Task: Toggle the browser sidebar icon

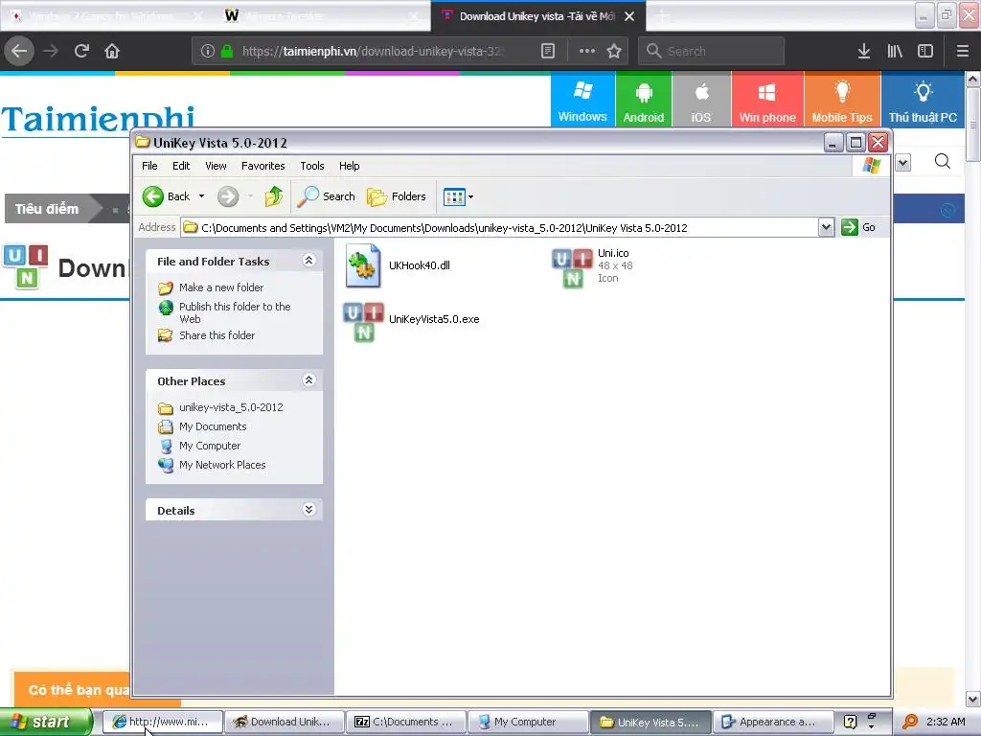Action: [x=925, y=51]
